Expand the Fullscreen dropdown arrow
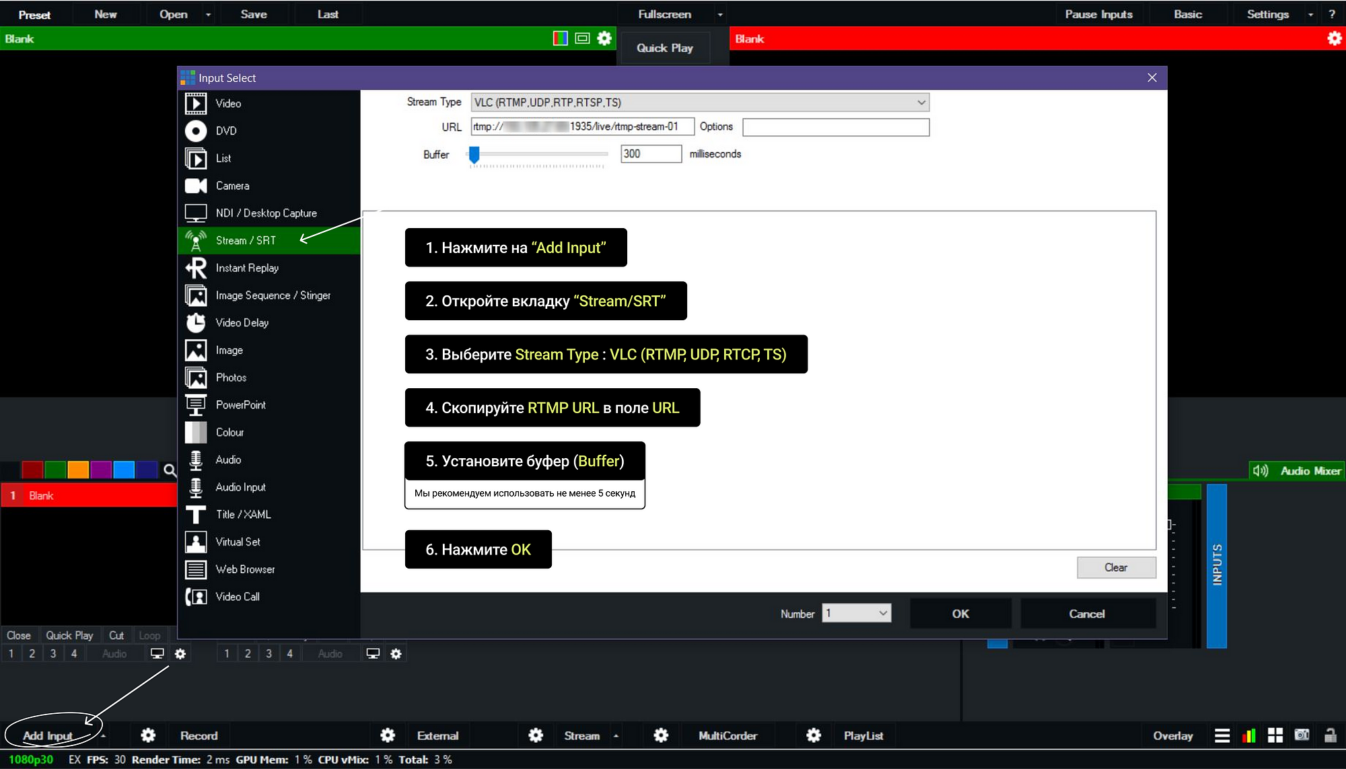Screen dimensions: 1346x769 pyautogui.click(x=720, y=15)
